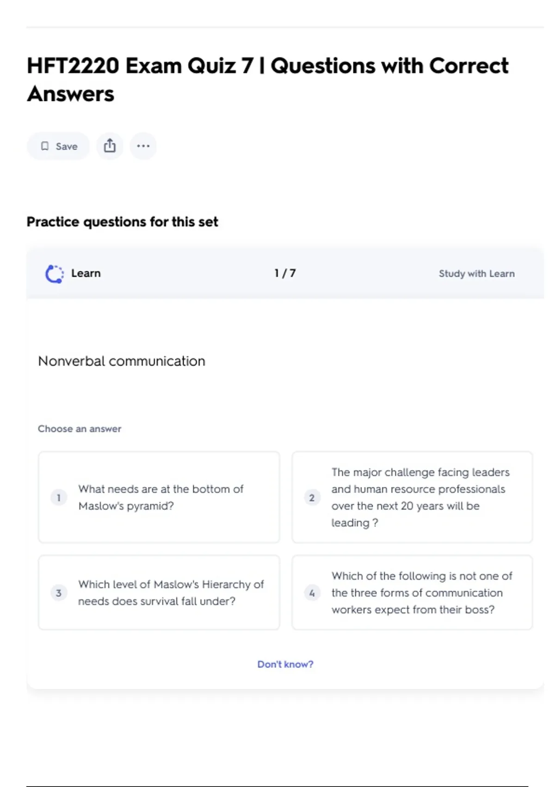The height and width of the screenshot is (787, 555).
Task: Click number 3 answer badge
Action: click(x=59, y=593)
